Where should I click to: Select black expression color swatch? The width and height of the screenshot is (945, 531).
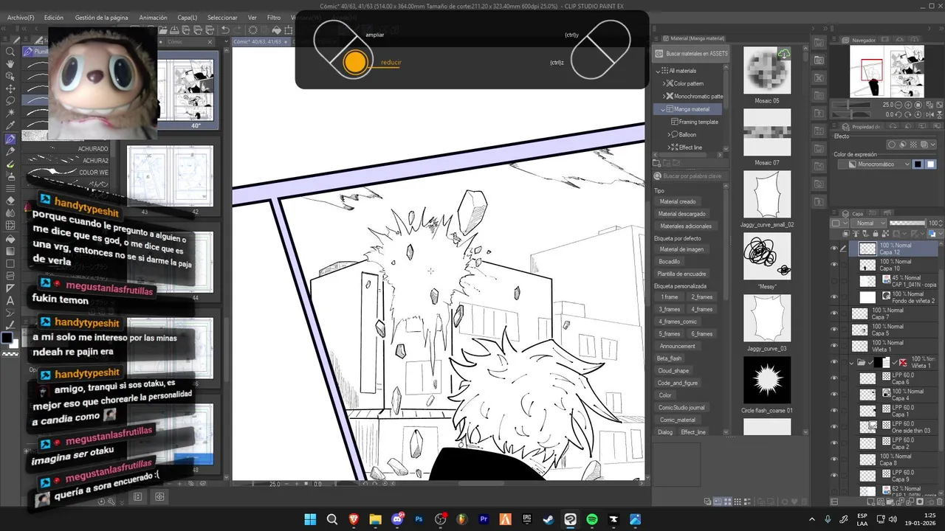pos(918,164)
